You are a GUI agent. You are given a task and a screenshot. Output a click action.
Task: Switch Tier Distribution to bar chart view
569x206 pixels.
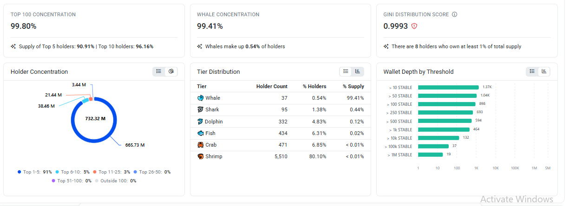coord(358,71)
